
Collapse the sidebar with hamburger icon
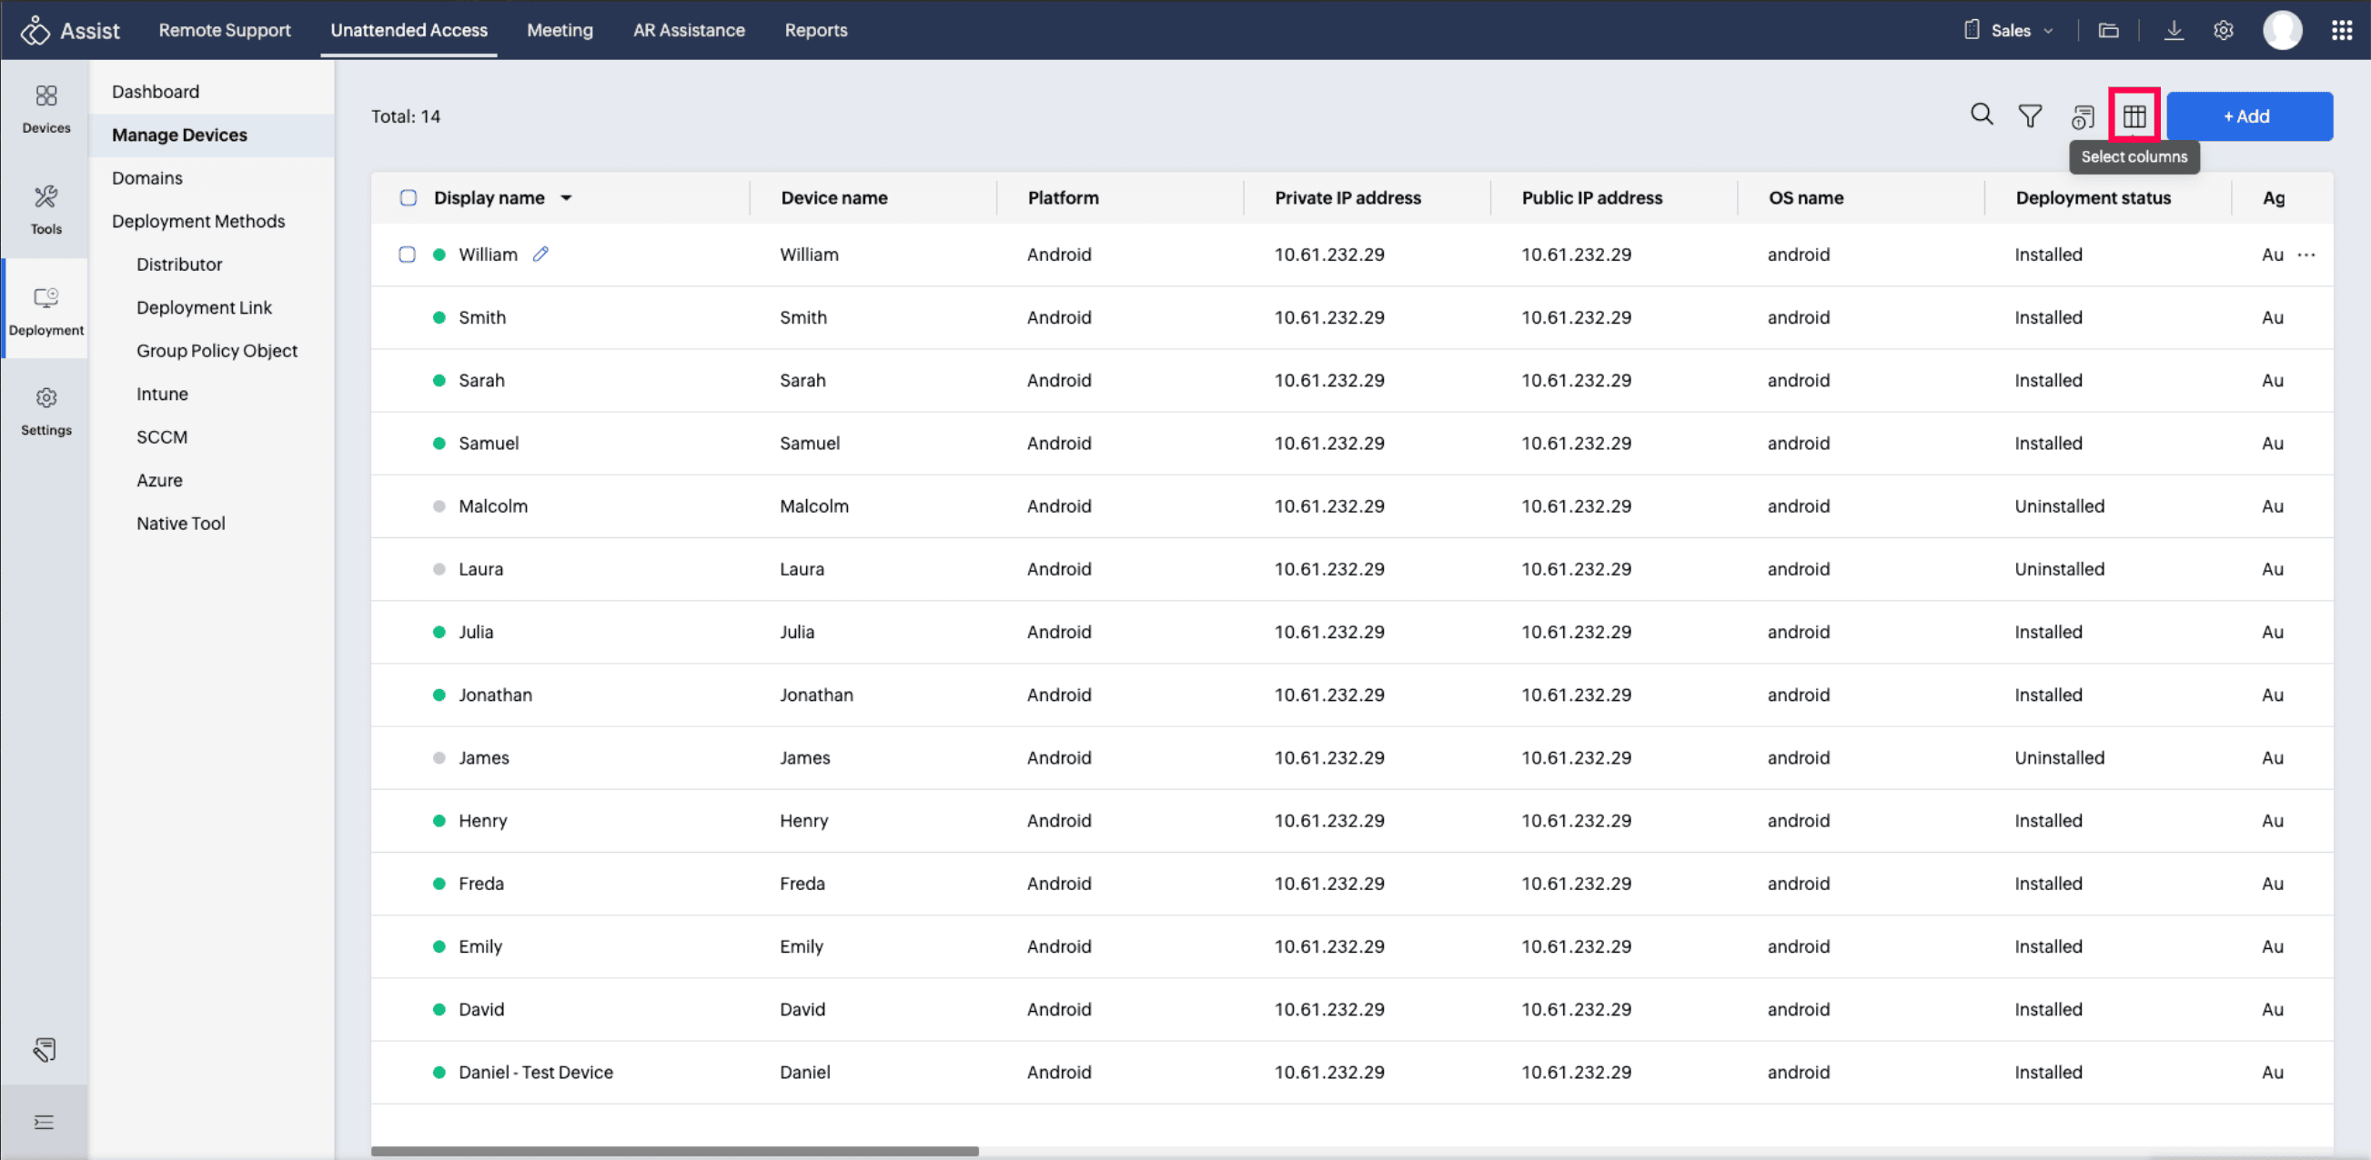44,1122
